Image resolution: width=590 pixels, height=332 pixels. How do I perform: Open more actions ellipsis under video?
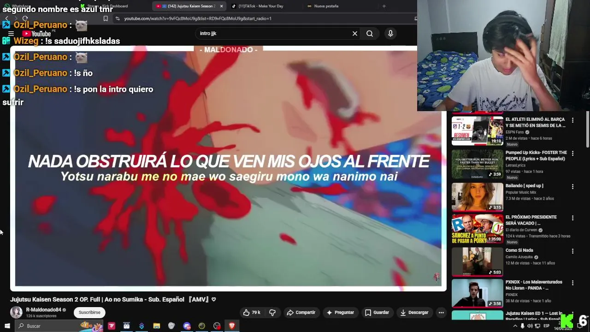(441, 313)
